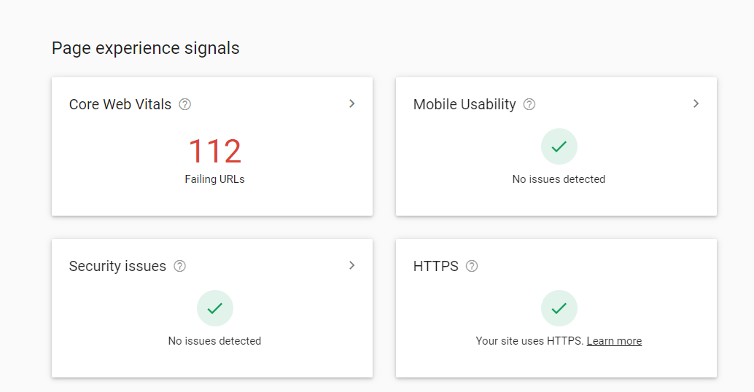Open the HTTPS Learn more link

click(x=614, y=341)
